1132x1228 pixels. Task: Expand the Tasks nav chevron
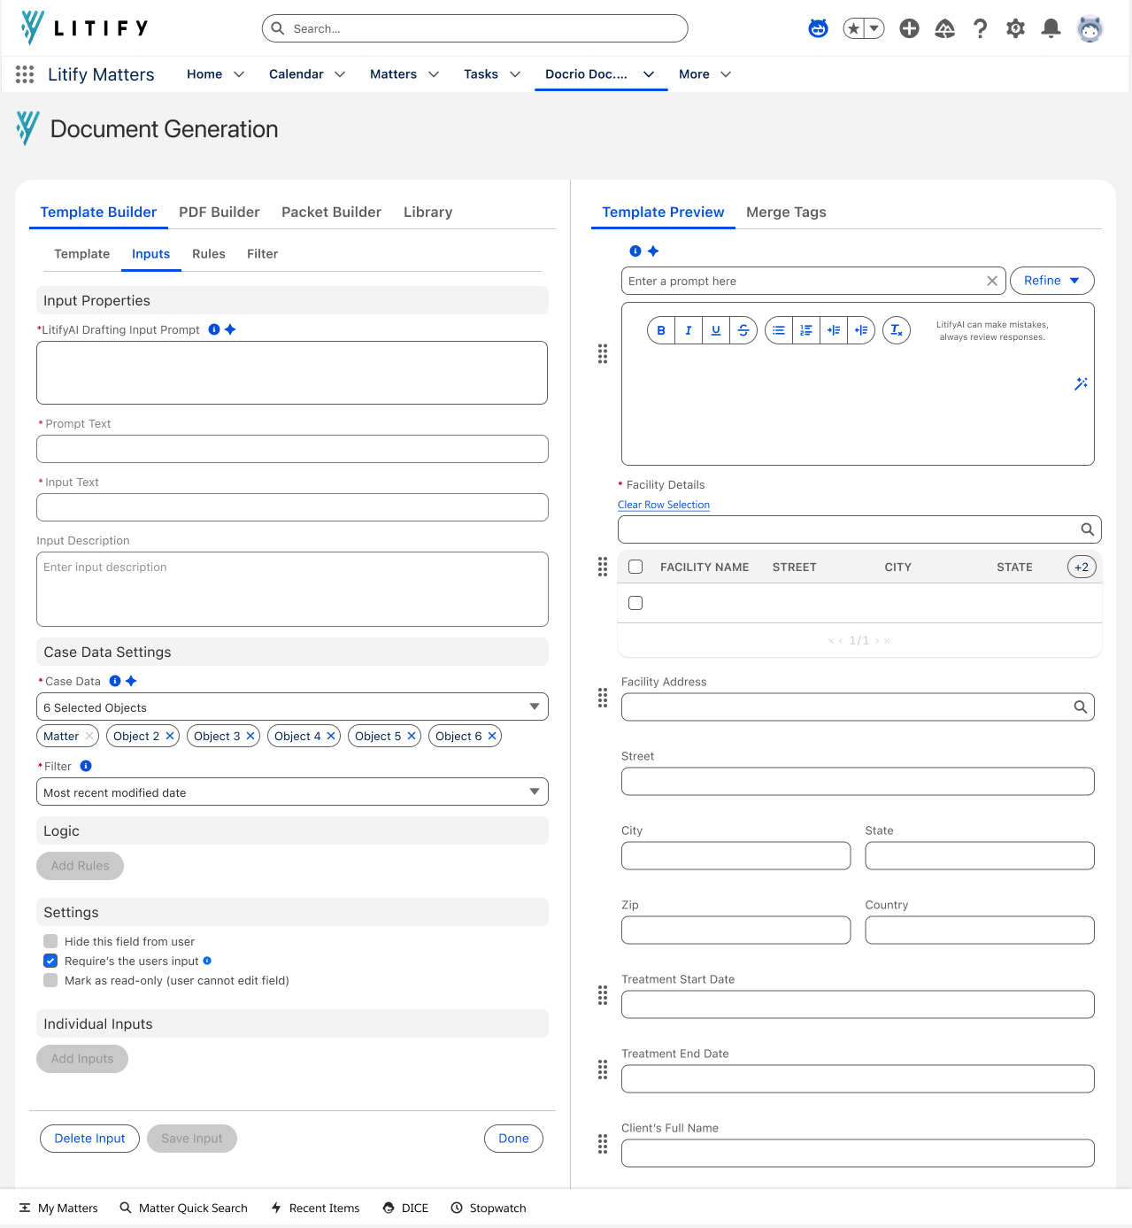(515, 74)
